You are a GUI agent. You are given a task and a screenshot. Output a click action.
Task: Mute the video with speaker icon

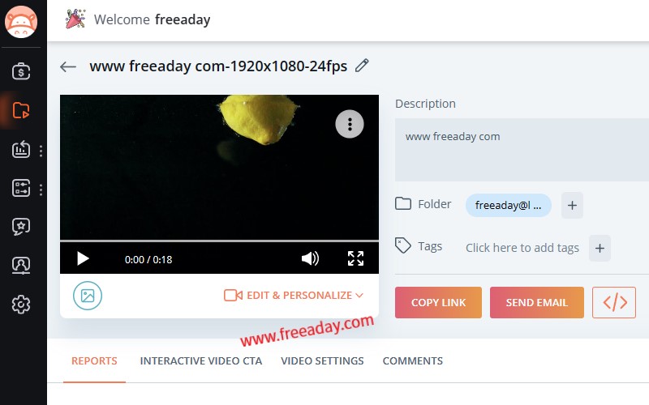click(x=310, y=258)
